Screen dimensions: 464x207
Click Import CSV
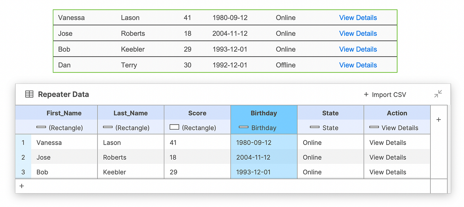coord(385,94)
